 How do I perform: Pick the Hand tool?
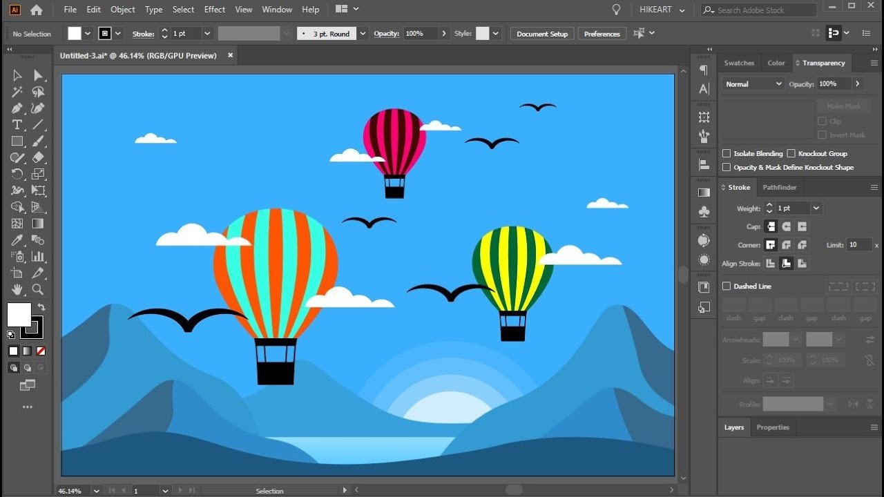click(x=17, y=290)
